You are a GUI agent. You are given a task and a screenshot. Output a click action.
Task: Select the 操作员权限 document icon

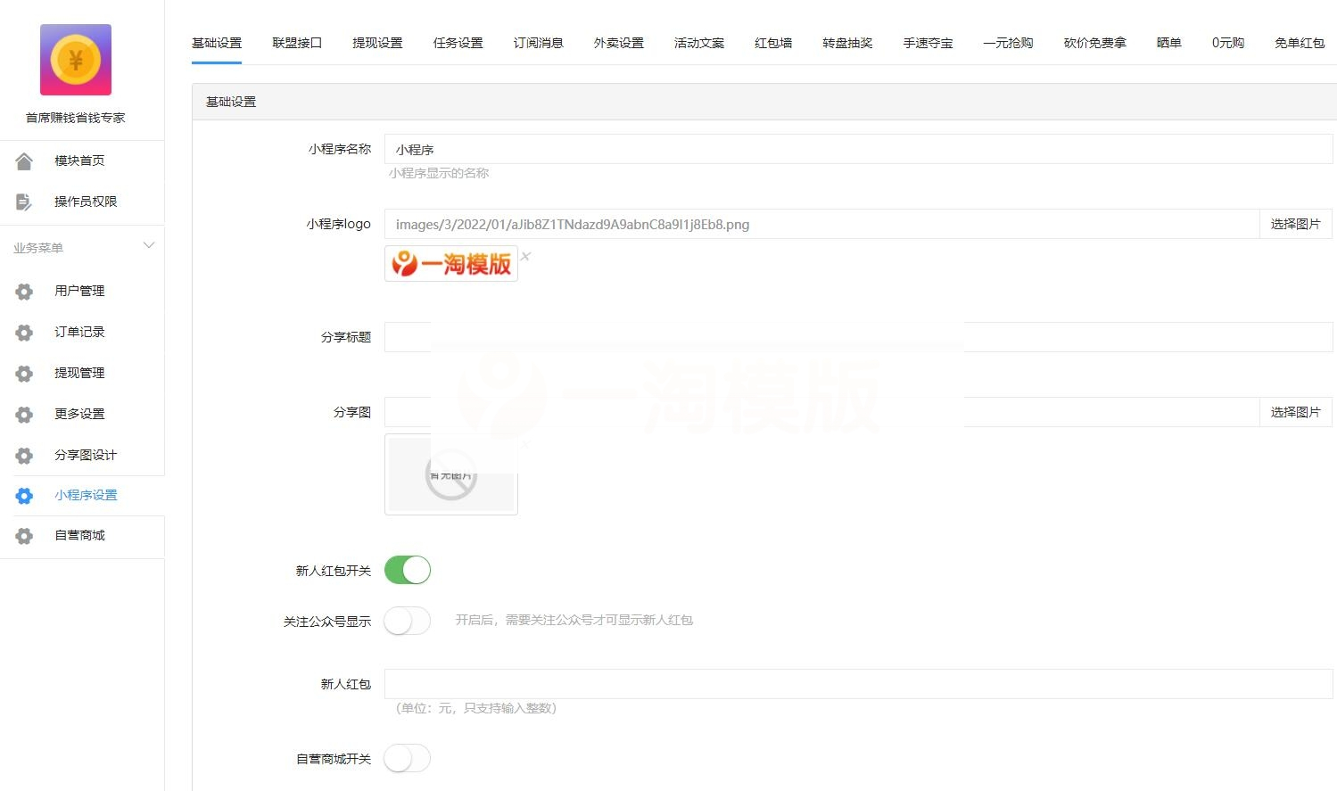tap(24, 202)
